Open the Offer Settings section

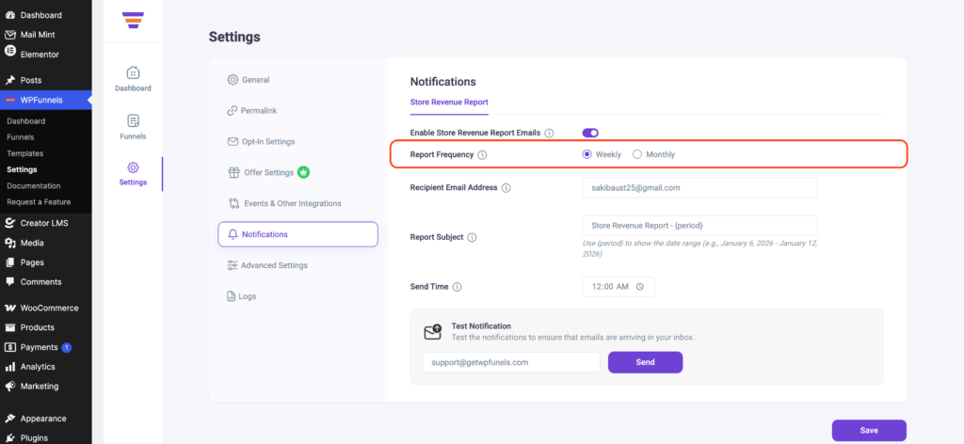pyautogui.click(x=267, y=172)
